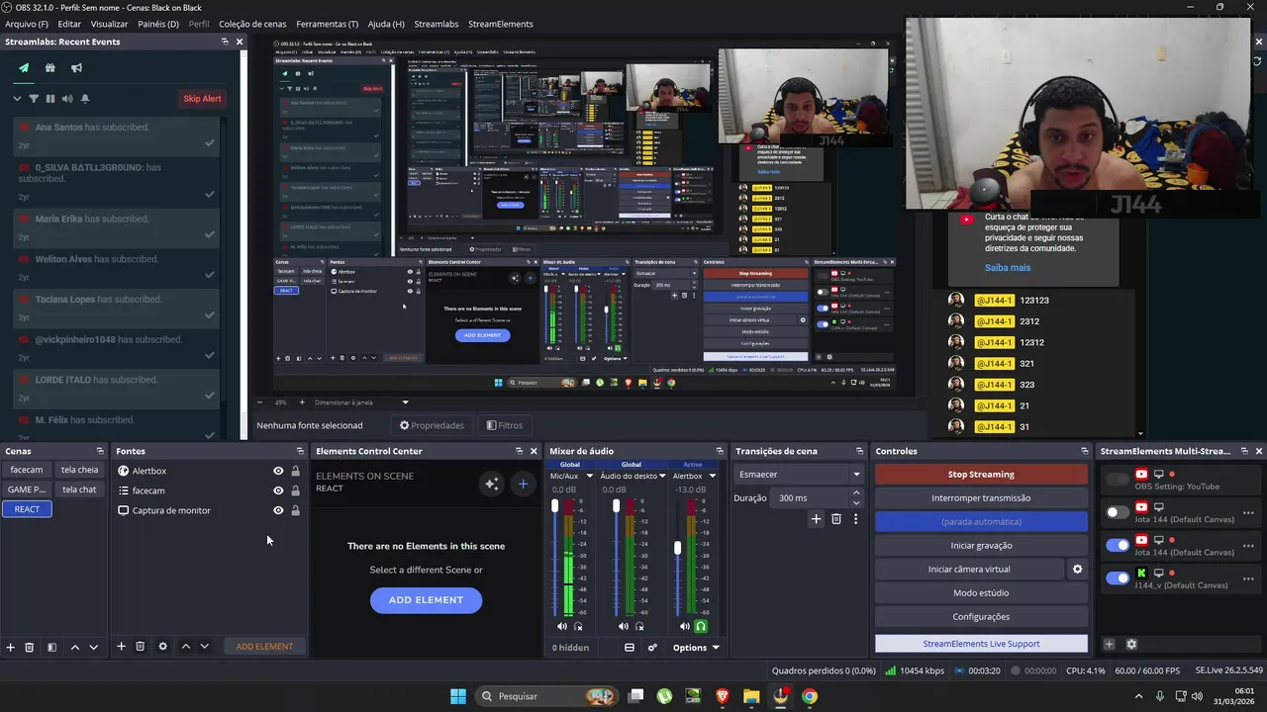Increase transition duration with up stepper
Image resolution: width=1267 pixels, height=712 pixels.
[x=857, y=494]
